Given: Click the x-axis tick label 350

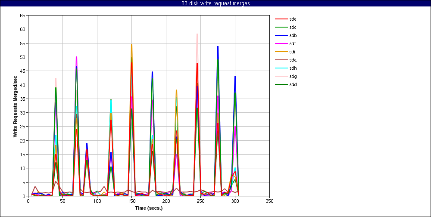Looking at the screenshot, I should coord(269,201).
